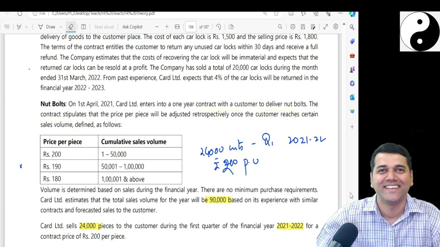
Task: Open split screen view
Action: click(291, 13)
